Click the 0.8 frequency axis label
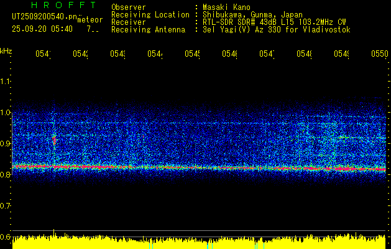The image size is (391, 249). 5,174
